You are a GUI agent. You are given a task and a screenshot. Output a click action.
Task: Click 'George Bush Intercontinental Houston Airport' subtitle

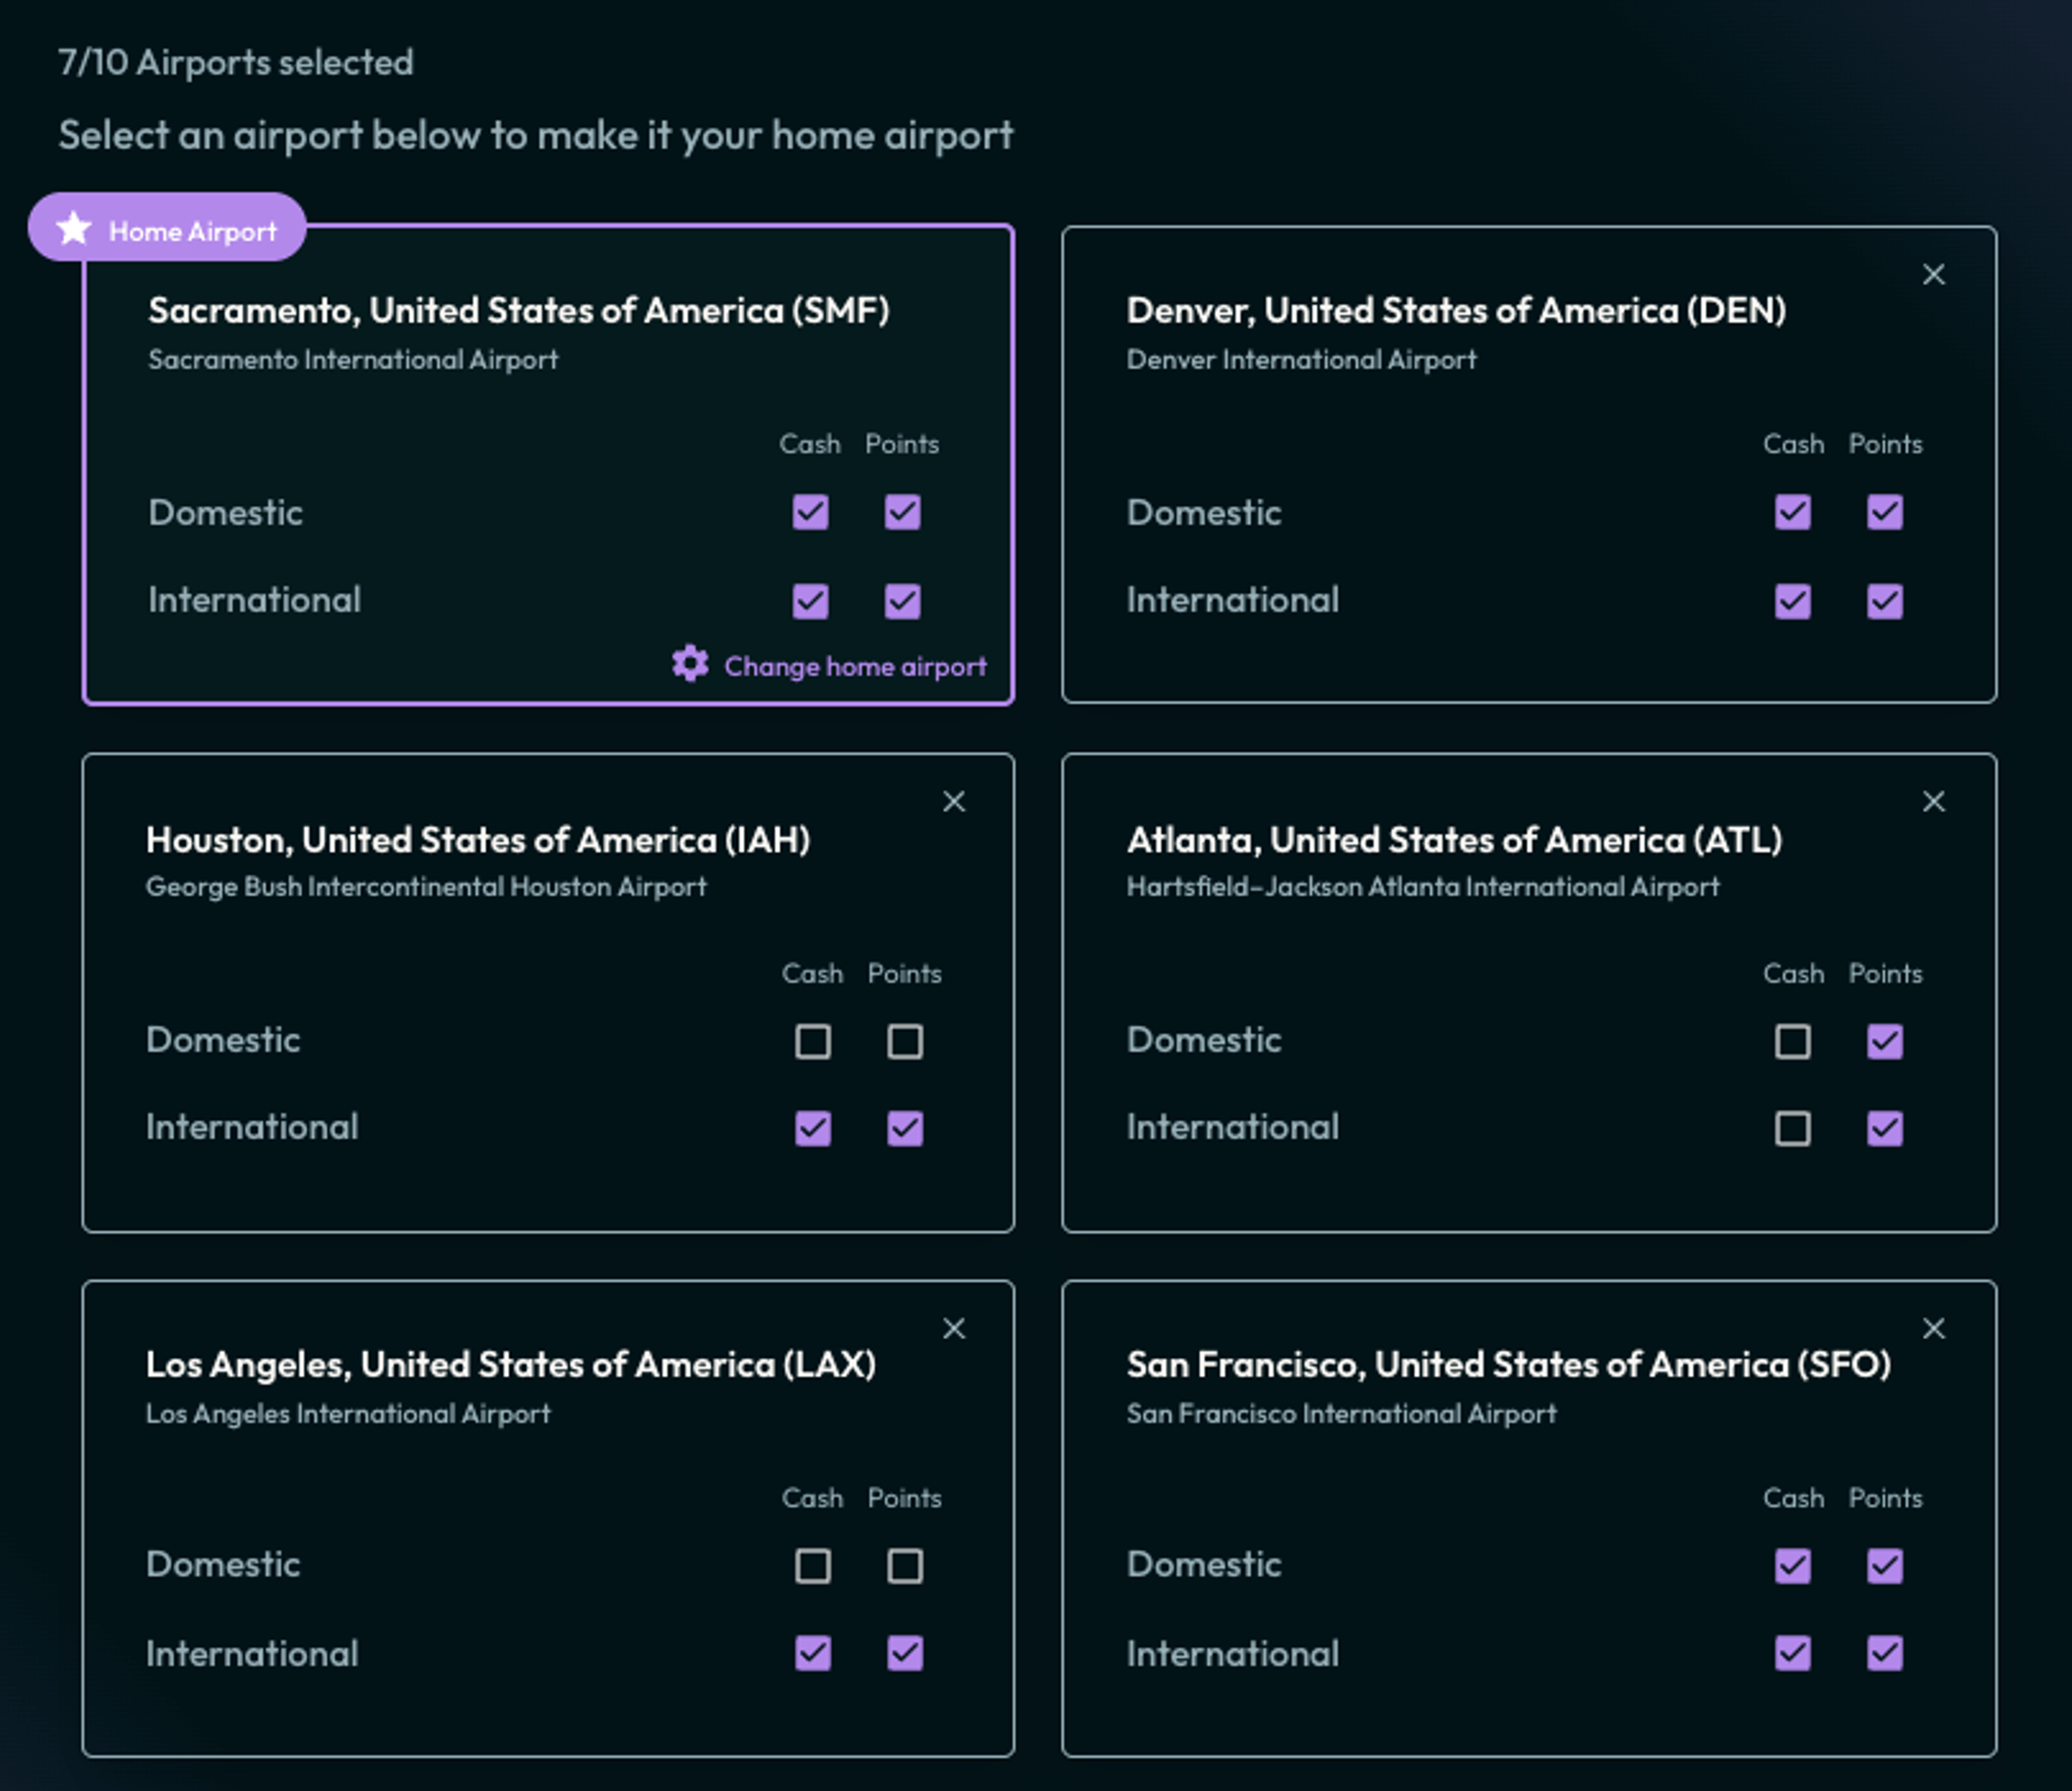point(426,886)
